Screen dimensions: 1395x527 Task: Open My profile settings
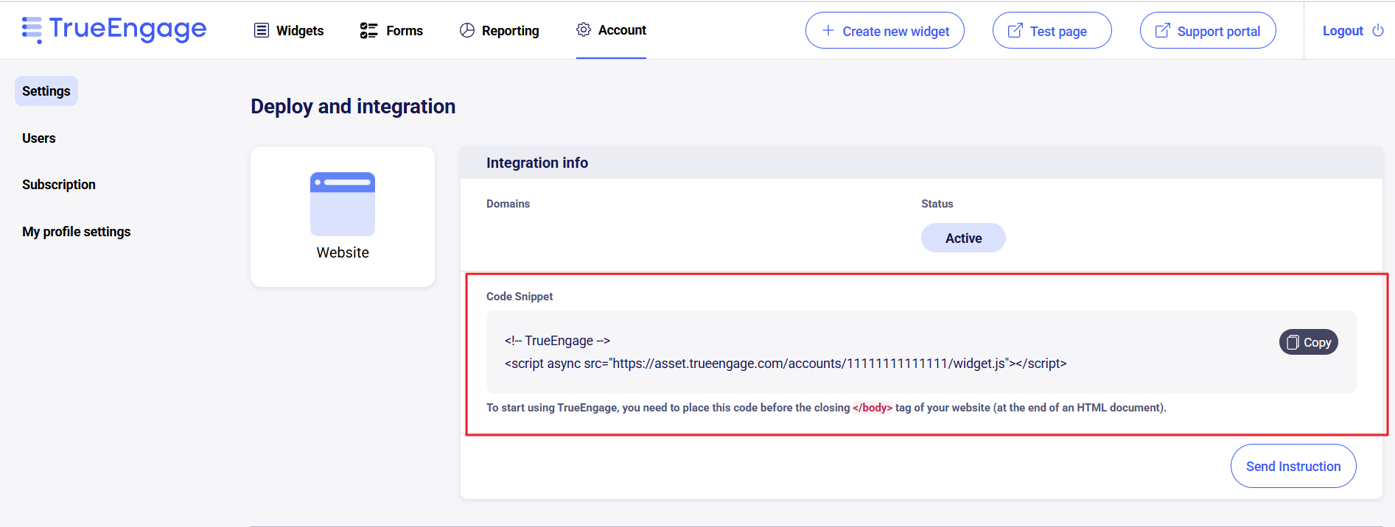(x=77, y=232)
